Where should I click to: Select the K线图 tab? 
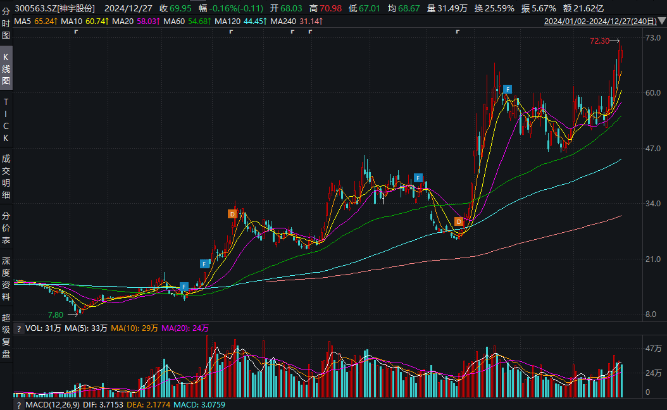pyautogui.click(x=6, y=68)
